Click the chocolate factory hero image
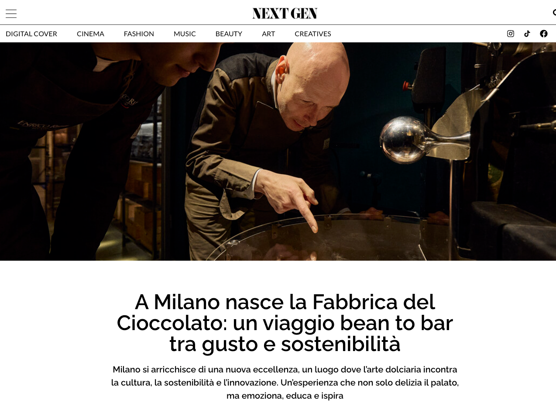The height and width of the screenshot is (417, 556). click(278, 152)
